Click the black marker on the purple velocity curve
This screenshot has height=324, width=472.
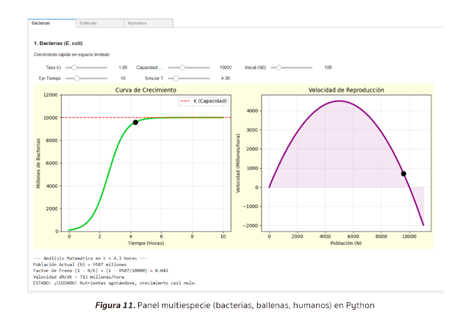[x=404, y=174]
